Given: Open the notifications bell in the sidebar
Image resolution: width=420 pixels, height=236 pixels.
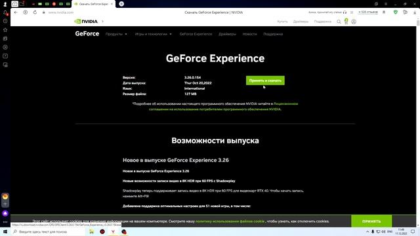Looking at the screenshot, I should [5, 12].
